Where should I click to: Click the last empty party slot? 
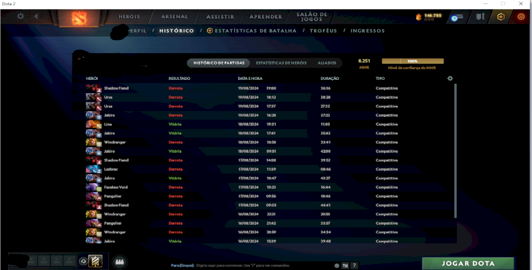pyautogui.click(x=70, y=261)
